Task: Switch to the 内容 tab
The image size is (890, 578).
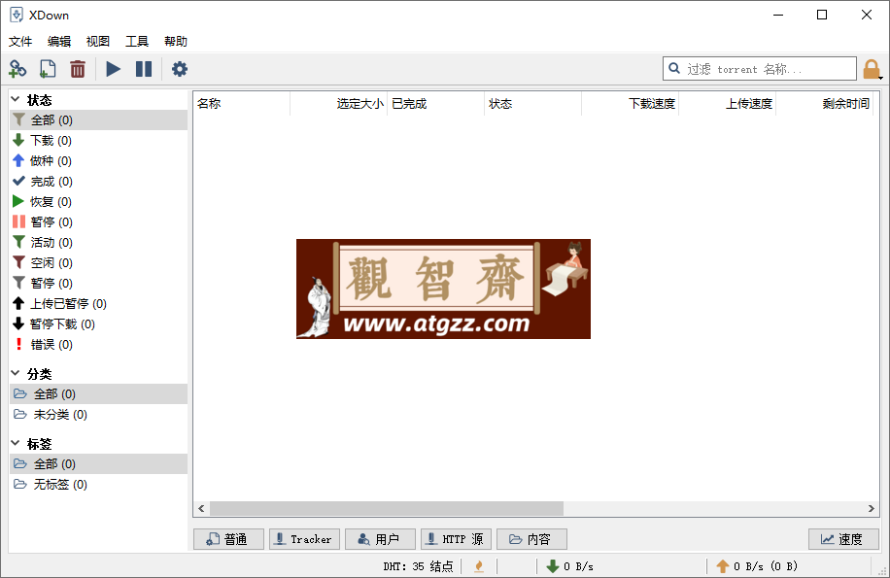Action: point(531,539)
